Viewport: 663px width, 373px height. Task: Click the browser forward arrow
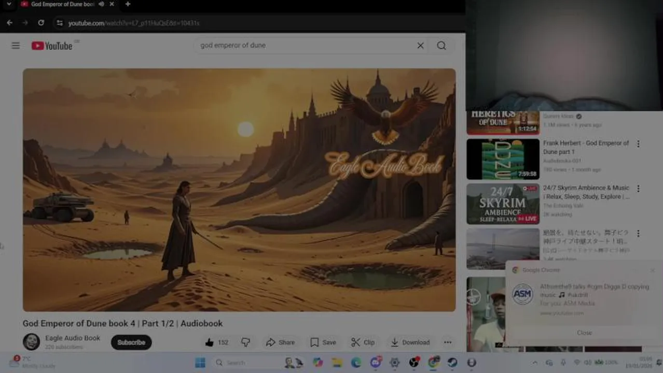25,23
